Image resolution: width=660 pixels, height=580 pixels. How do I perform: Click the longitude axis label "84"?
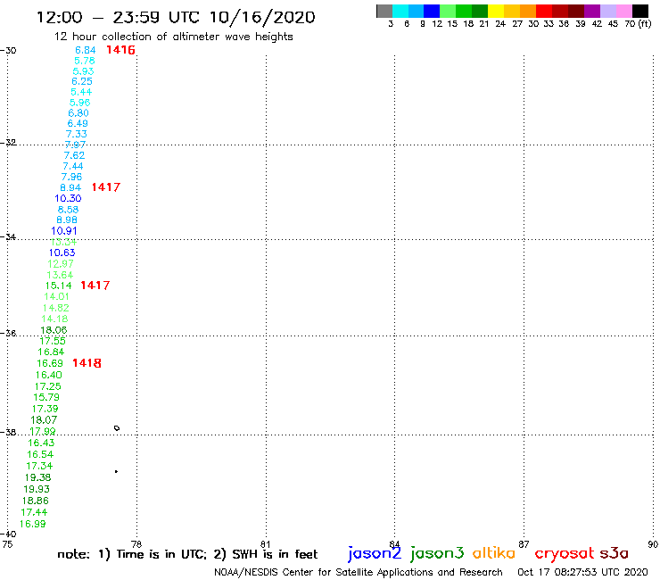pos(394,544)
